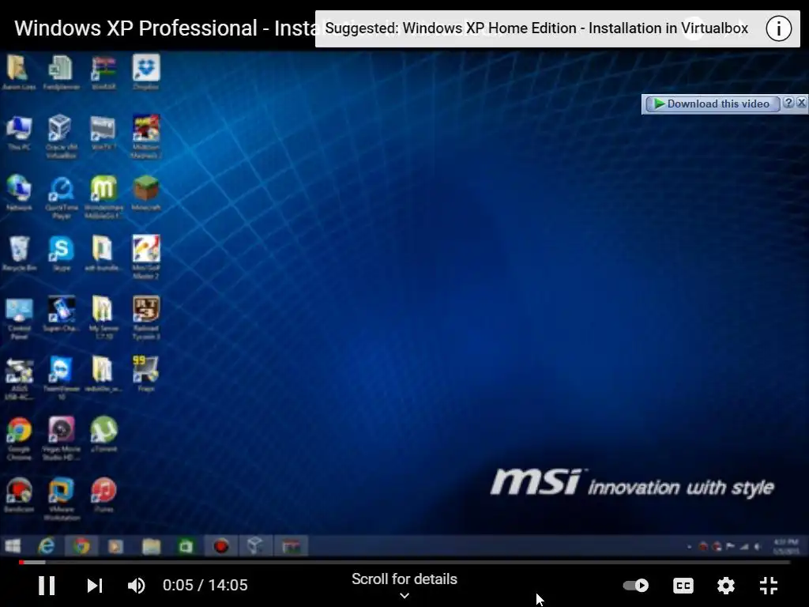Viewport: 809px width, 607px height.
Task: Launch Fraps from the desktop
Action: tap(146, 374)
